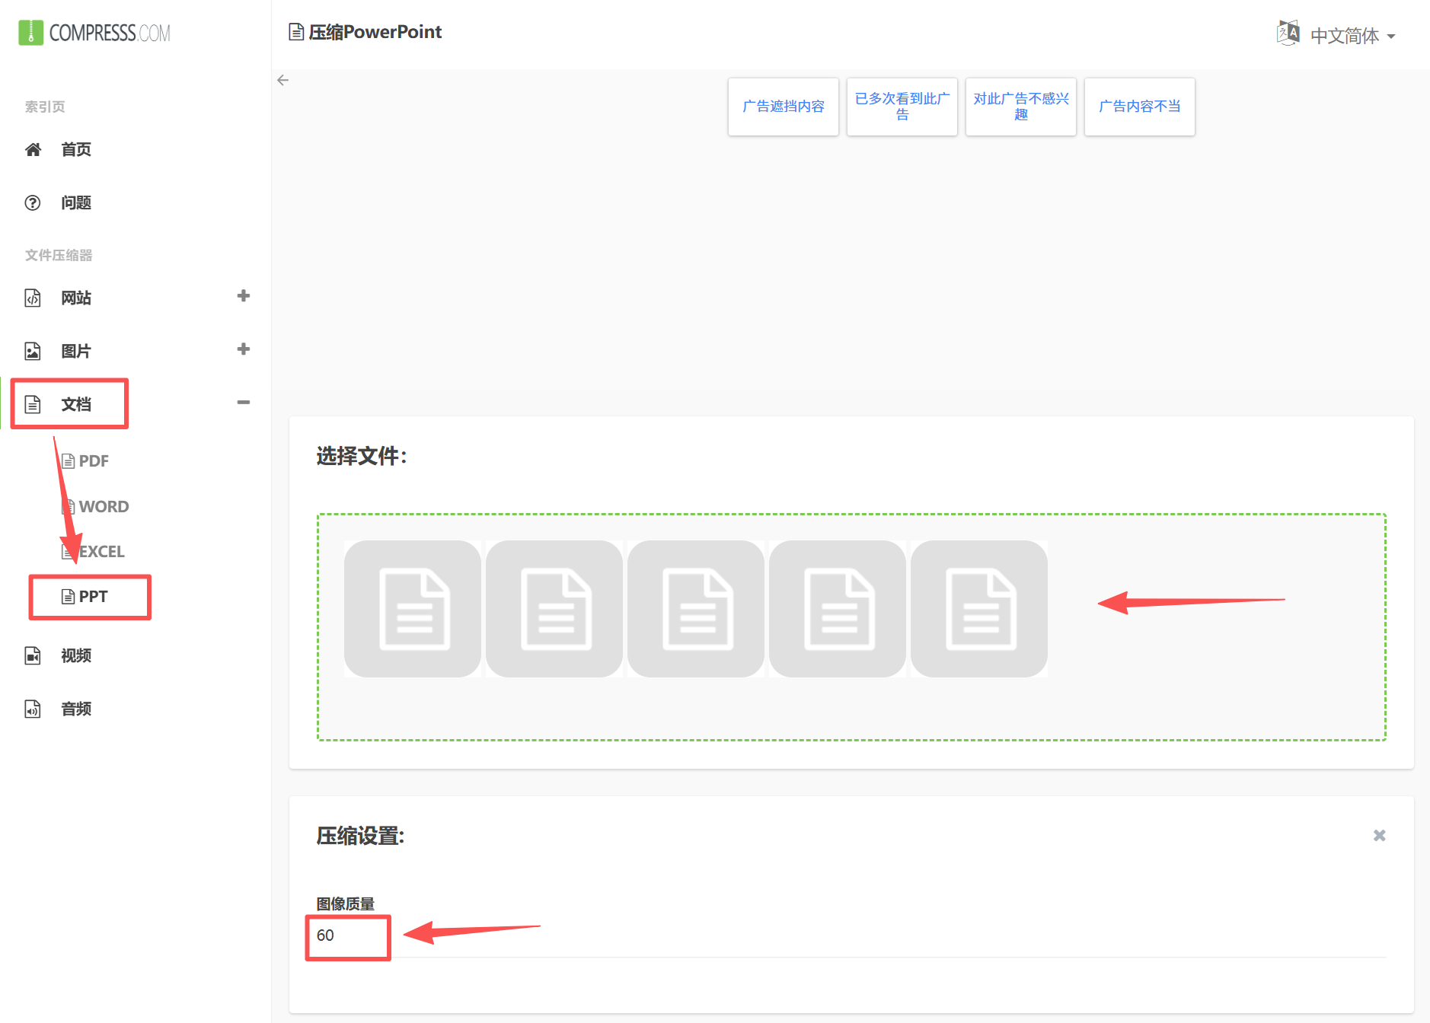Image resolution: width=1430 pixels, height=1023 pixels.
Task: Select the 网站 website compressor icon
Action: [33, 298]
